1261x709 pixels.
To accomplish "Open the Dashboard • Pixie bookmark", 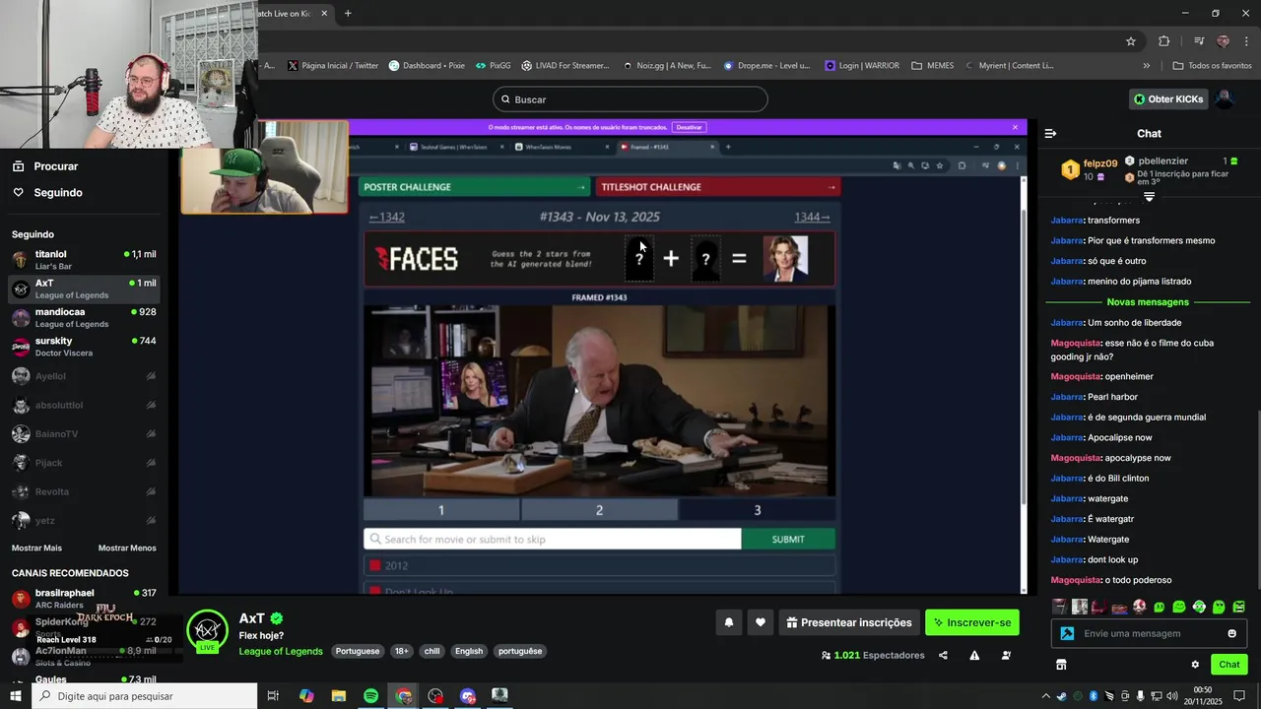I will [427, 66].
